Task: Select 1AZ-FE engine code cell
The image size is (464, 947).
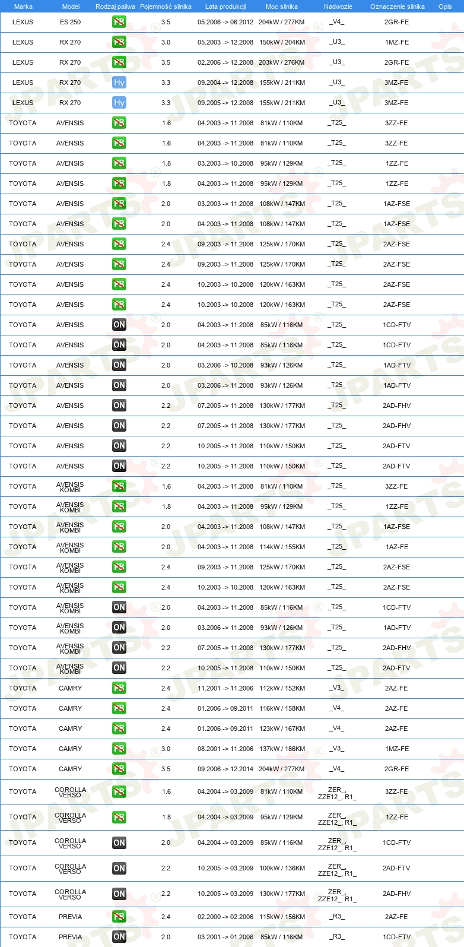Action: click(x=396, y=547)
